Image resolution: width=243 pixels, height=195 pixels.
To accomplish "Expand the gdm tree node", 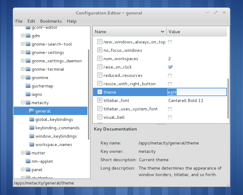I will coord(23,36).
